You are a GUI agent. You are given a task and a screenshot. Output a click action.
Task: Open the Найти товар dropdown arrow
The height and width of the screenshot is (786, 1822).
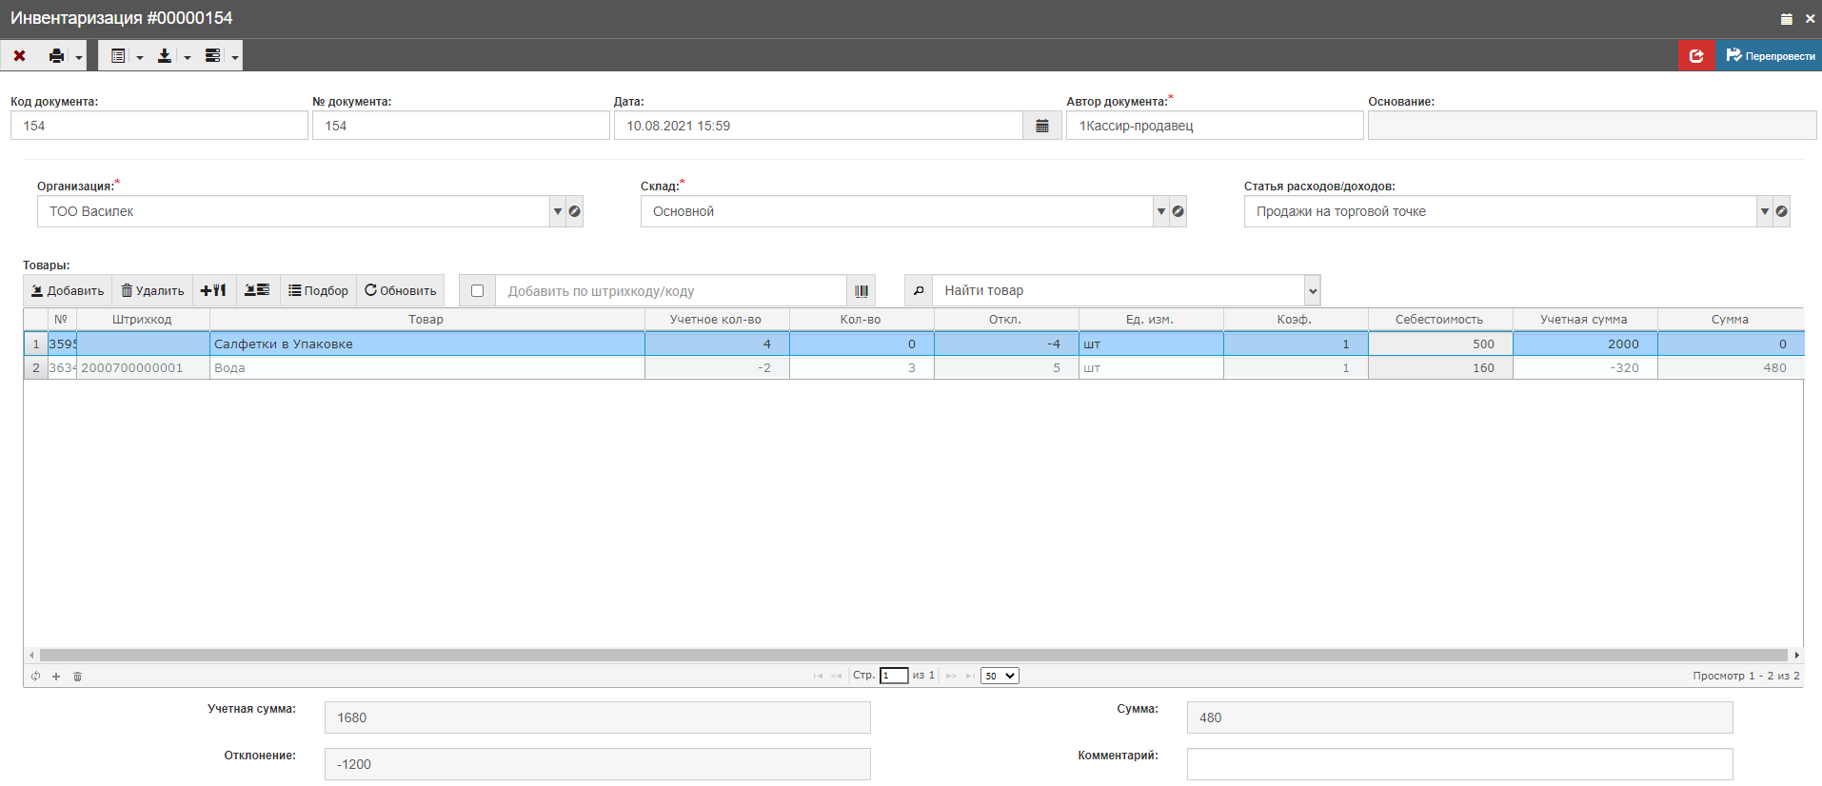coord(1313,291)
